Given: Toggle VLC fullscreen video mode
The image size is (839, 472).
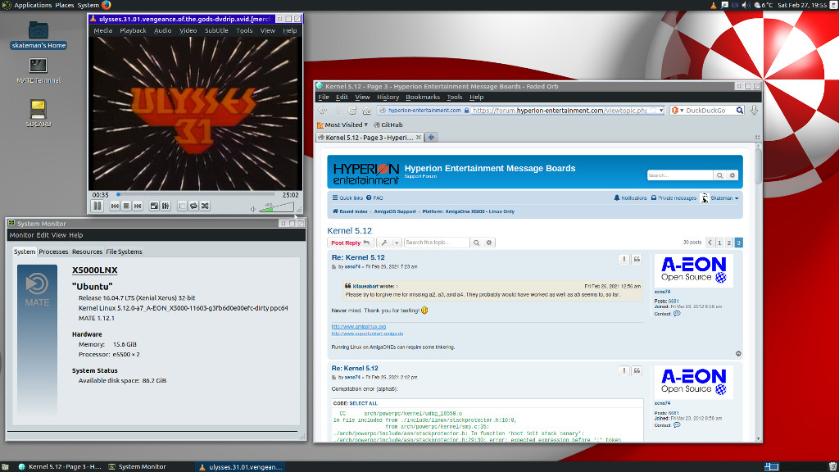Looking at the screenshot, I should (154, 206).
